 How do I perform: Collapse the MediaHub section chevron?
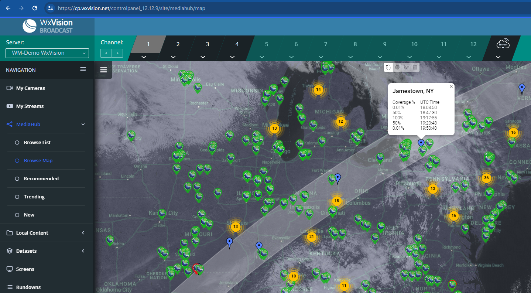pyautogui.click(x=83, y=125)
